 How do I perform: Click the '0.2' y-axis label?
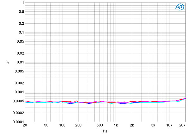pos(22,23)
